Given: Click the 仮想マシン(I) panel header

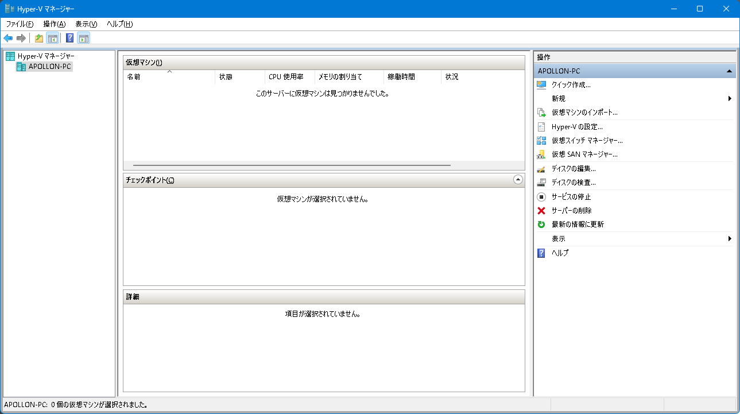Looking at the screenshot, I should pos(324,63).
